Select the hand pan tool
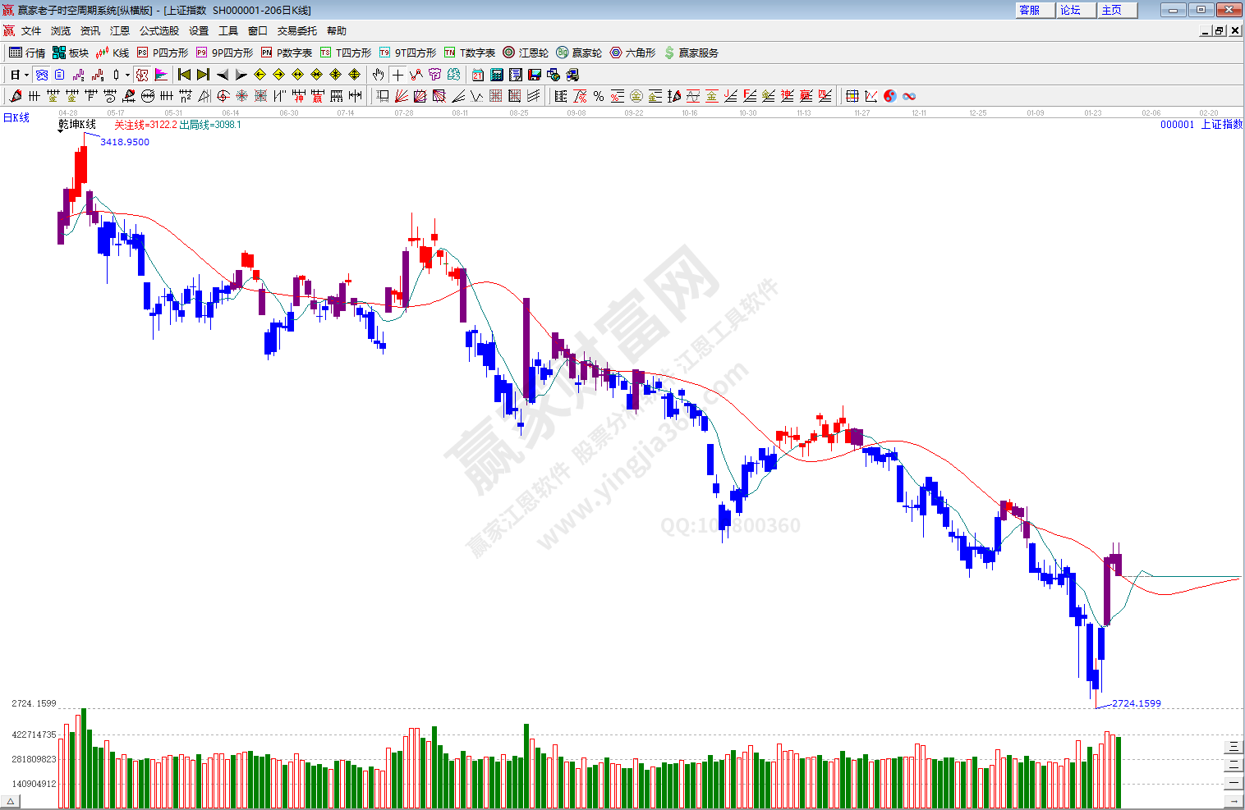Viewport: 1245px width, 810px height. click(x=378, y=75)
